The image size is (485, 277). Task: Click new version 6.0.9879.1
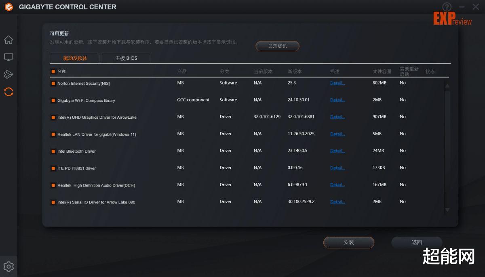click(297, 185)
